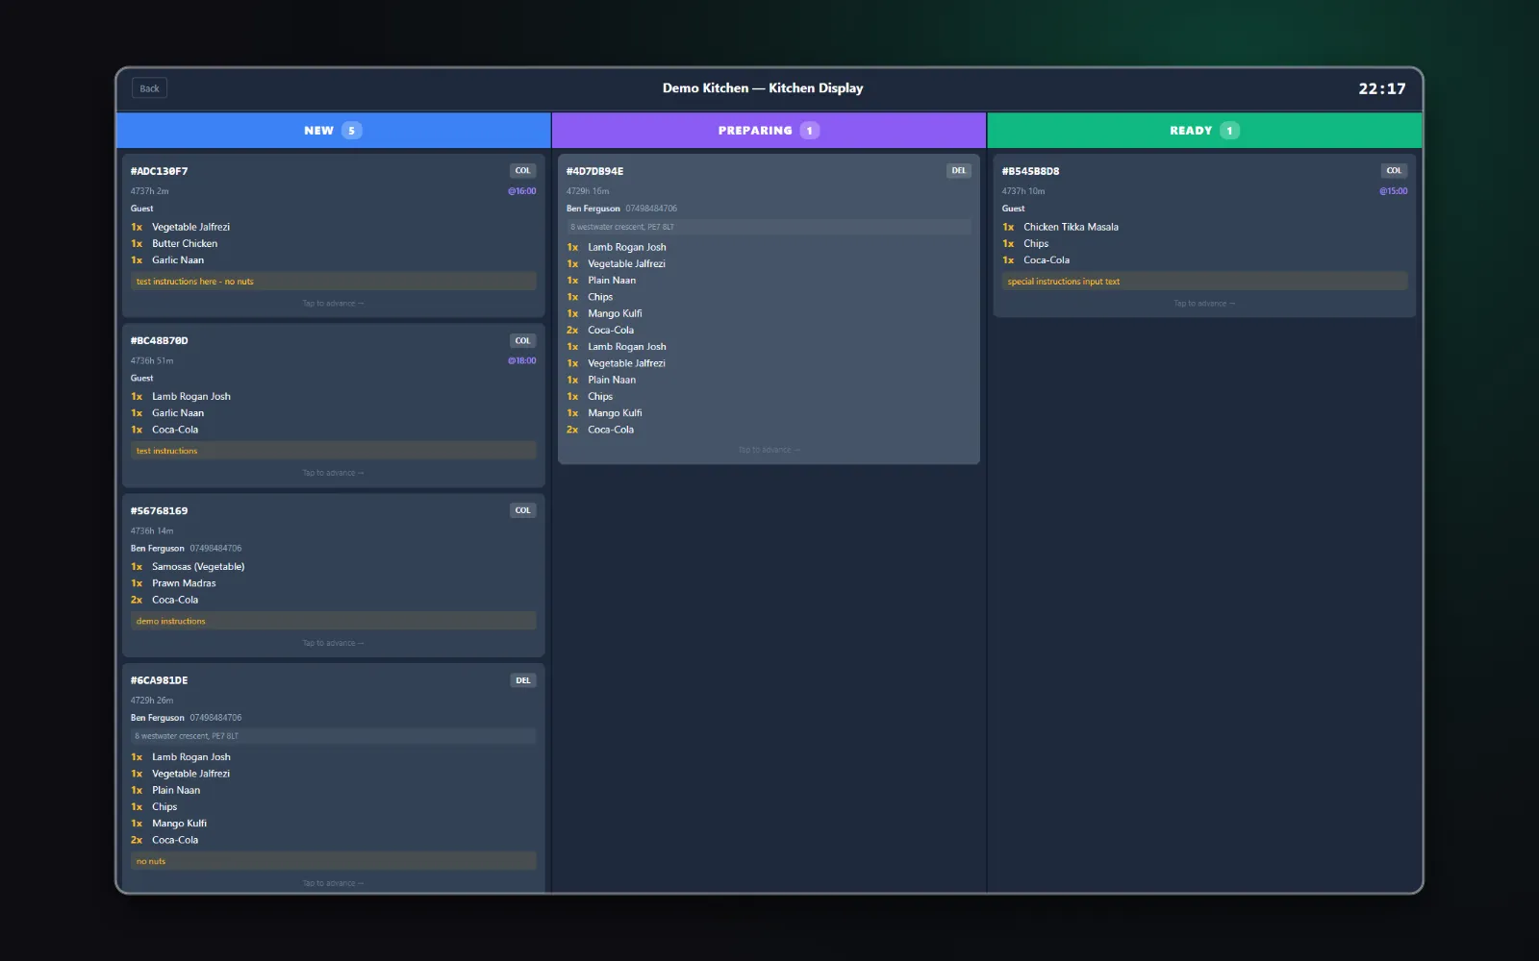This screenshot has height=961, width=1539.
Task: Click order ID #B545B8D8
Action: pyautogui.click(x=1031, y=171)
